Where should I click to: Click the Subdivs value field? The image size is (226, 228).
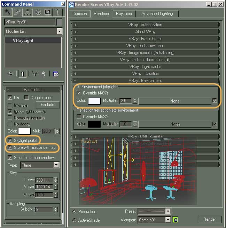44,210
